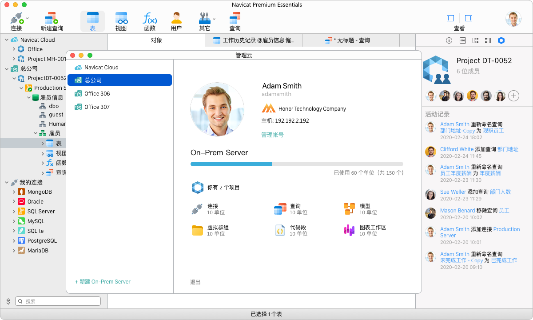Click the 虚拟群组 folder icon in dialog

coord(197,230)
